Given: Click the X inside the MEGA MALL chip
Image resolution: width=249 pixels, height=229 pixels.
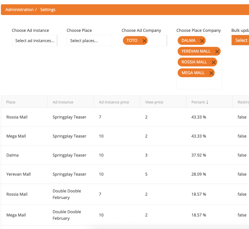Looking at the screenshot, I should click(x=211, y=73).
